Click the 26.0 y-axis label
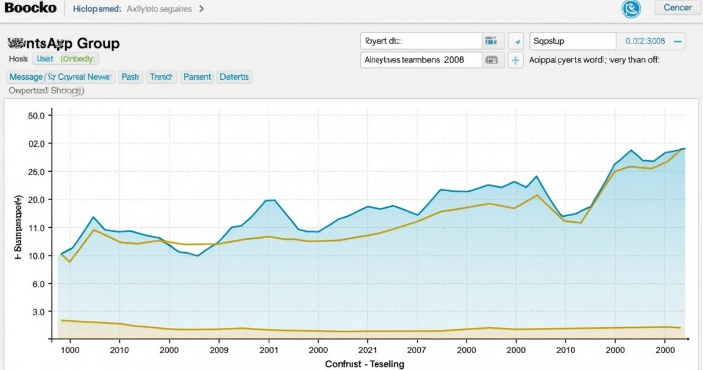This screenshot has width=703, height=370. click(x=36, y=172)
